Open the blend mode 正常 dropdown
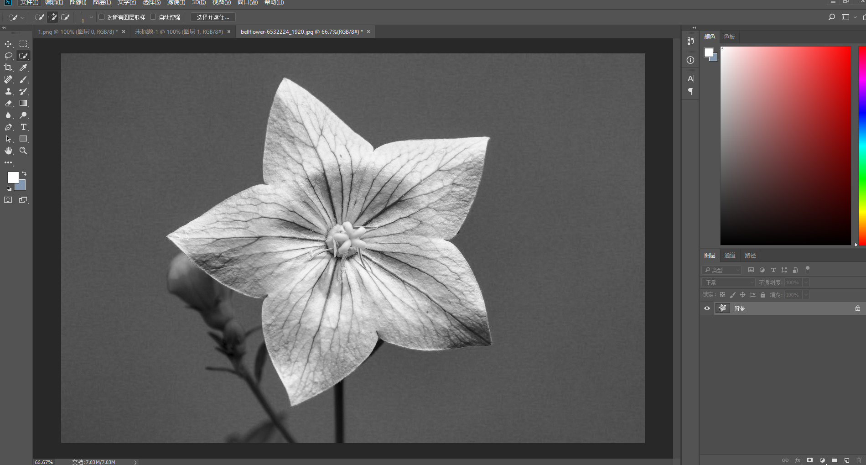866x465 pixels. (x=728, y=282)
